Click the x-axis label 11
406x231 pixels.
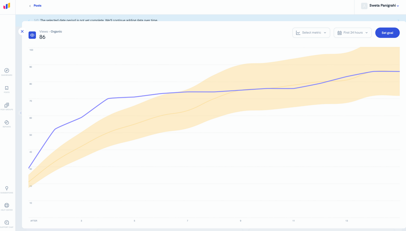[x=293, y=221]
